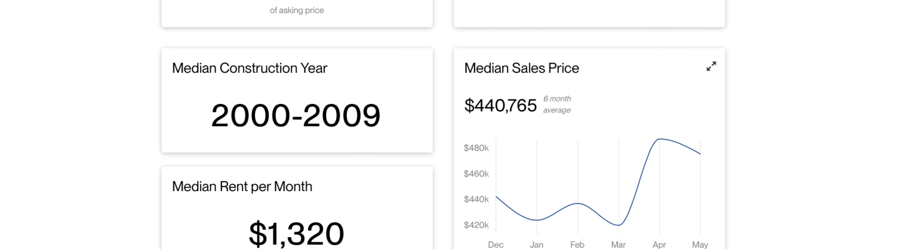The width and height of the screenshot is (898, 249).
Task: Click the $420k y-axis label
Action: (x=476, y=225)
